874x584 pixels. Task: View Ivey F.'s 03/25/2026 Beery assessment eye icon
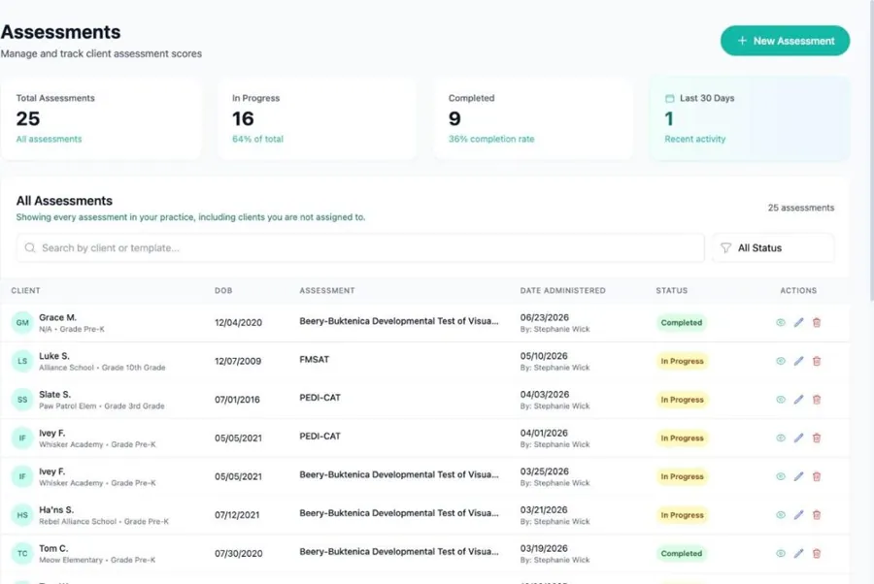(781, 476)
